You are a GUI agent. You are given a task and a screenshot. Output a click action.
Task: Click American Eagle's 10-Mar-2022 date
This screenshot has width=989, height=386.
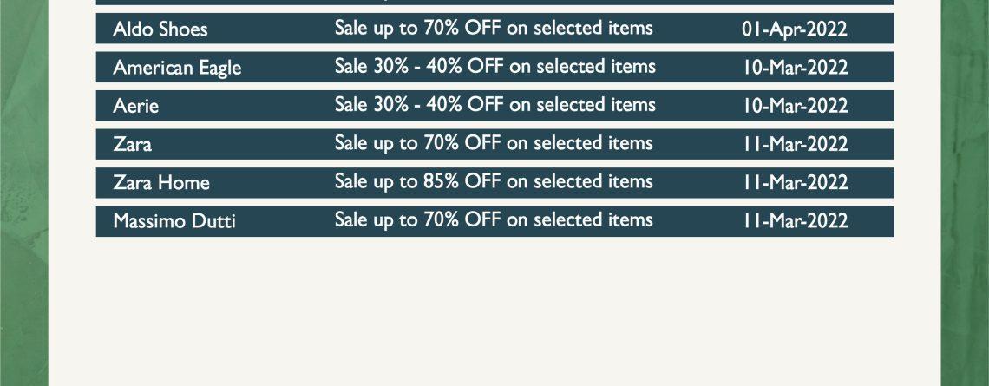click(795, 68)
